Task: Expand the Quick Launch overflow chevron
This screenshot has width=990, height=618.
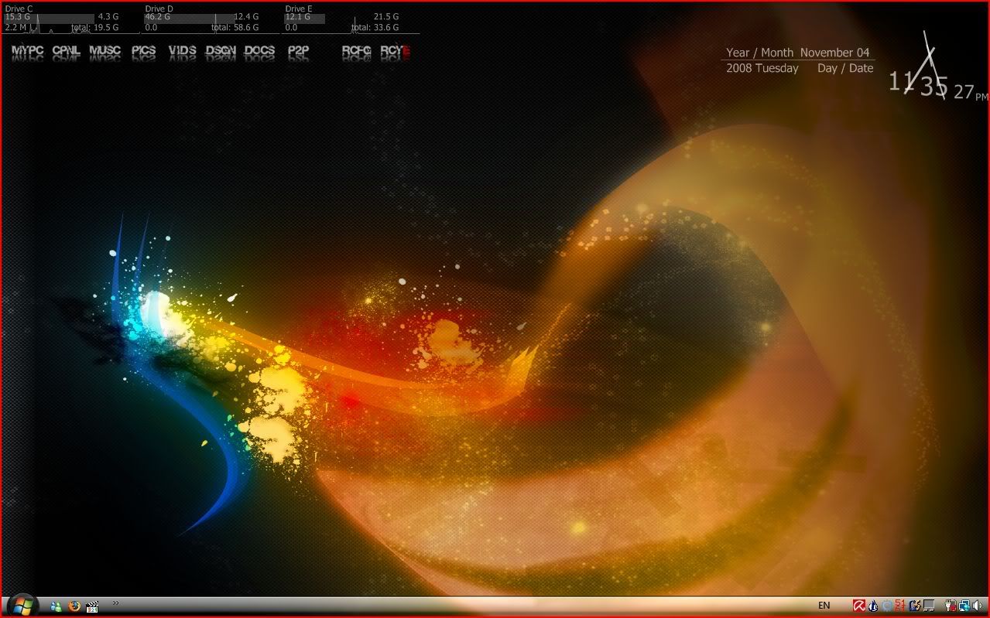Action: [116, 603]
